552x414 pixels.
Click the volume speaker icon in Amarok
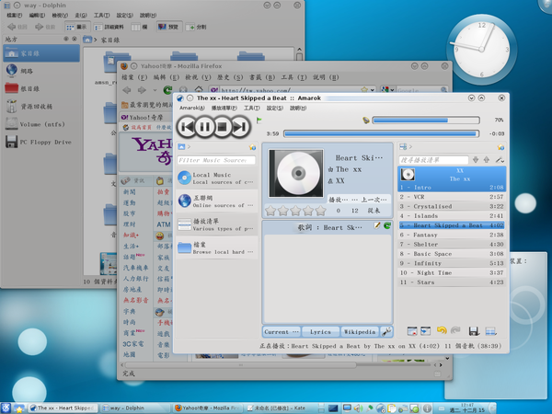[x=366, y=121]
